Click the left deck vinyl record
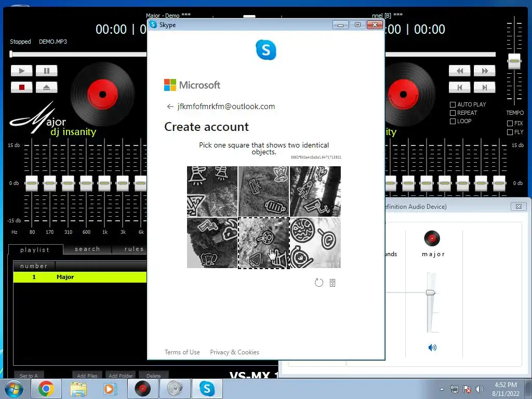532x399 pixels. pos(102,94)
